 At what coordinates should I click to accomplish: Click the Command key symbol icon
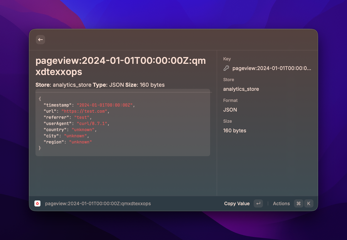tap(298, 203)
